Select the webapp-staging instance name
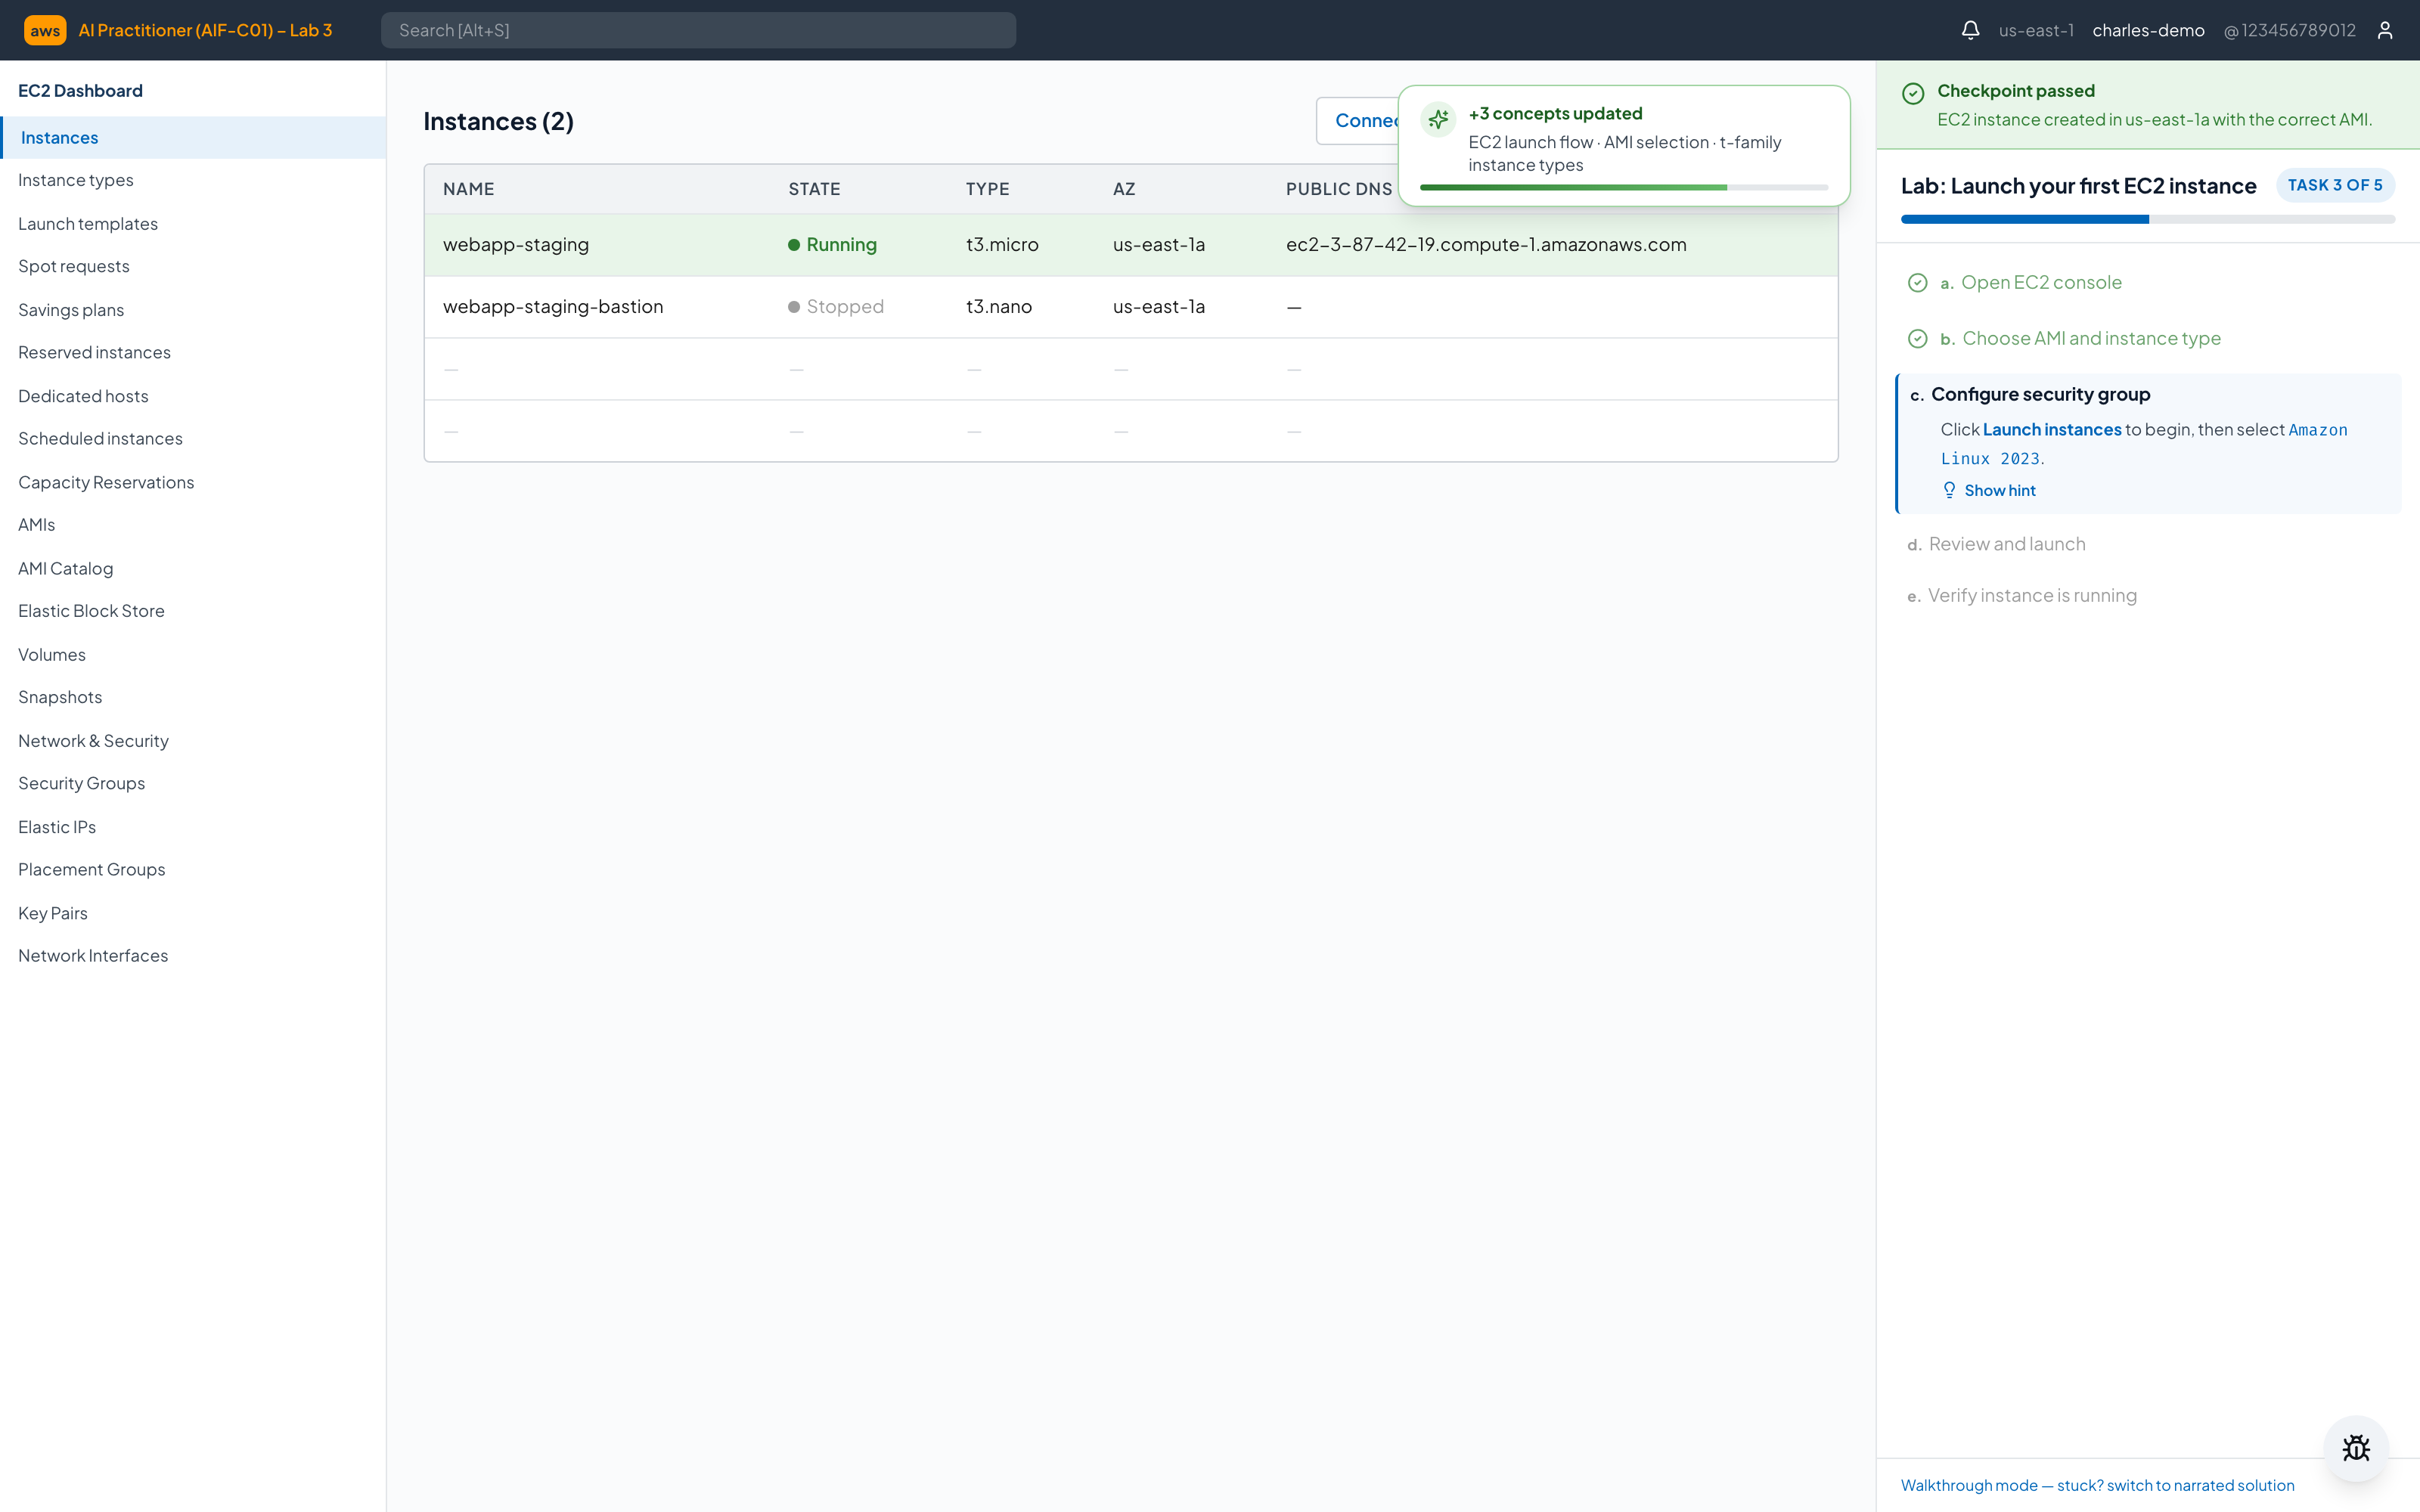Viewport: 2420px width, 1512px height. [x=516, y=245]
